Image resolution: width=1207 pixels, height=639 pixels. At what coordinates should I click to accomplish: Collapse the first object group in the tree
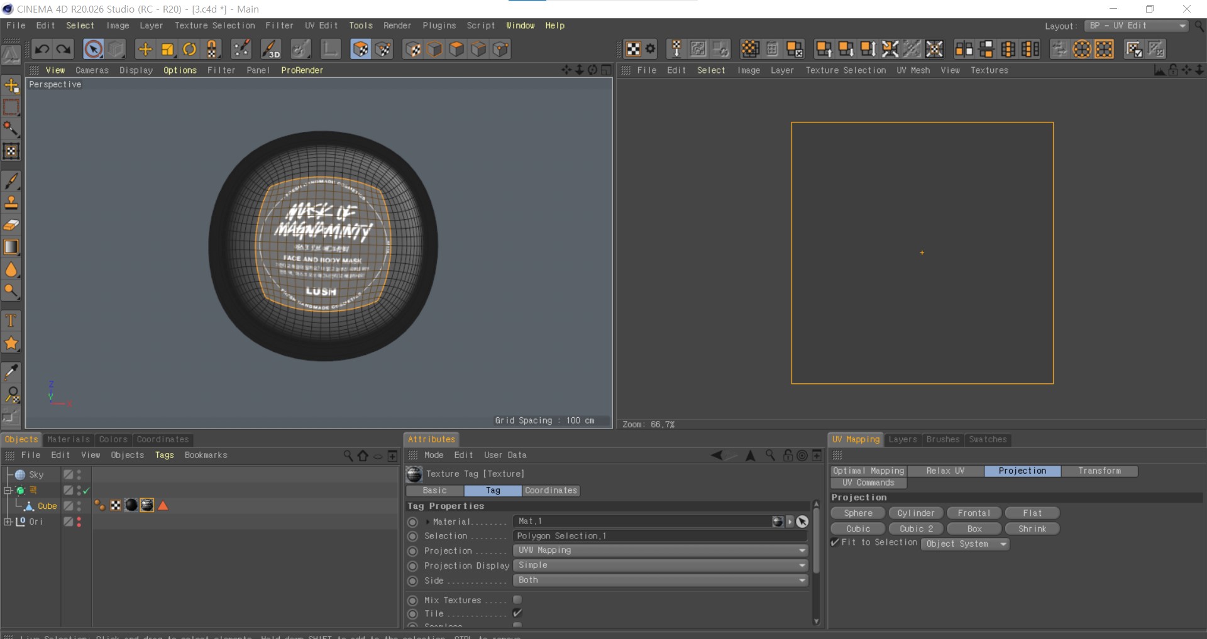(x=8, y=490)
